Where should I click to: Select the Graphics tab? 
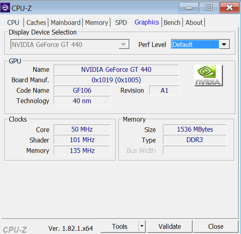coord(147,22)
